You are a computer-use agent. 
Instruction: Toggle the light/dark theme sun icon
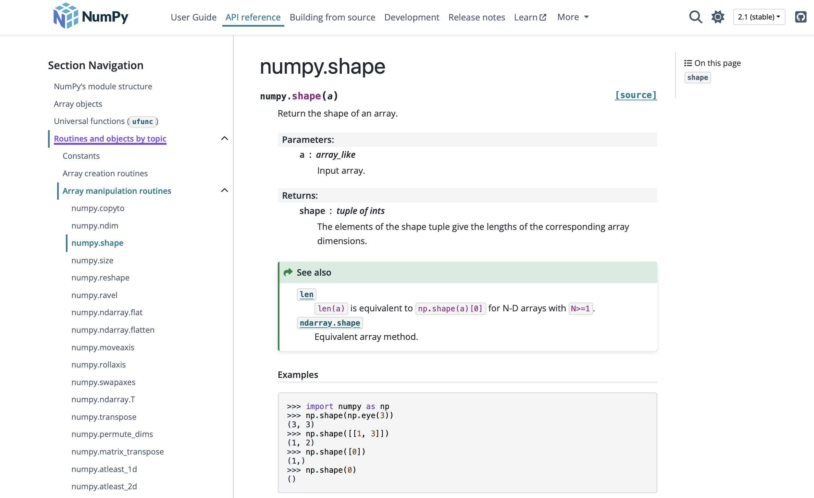pos(718,17)
